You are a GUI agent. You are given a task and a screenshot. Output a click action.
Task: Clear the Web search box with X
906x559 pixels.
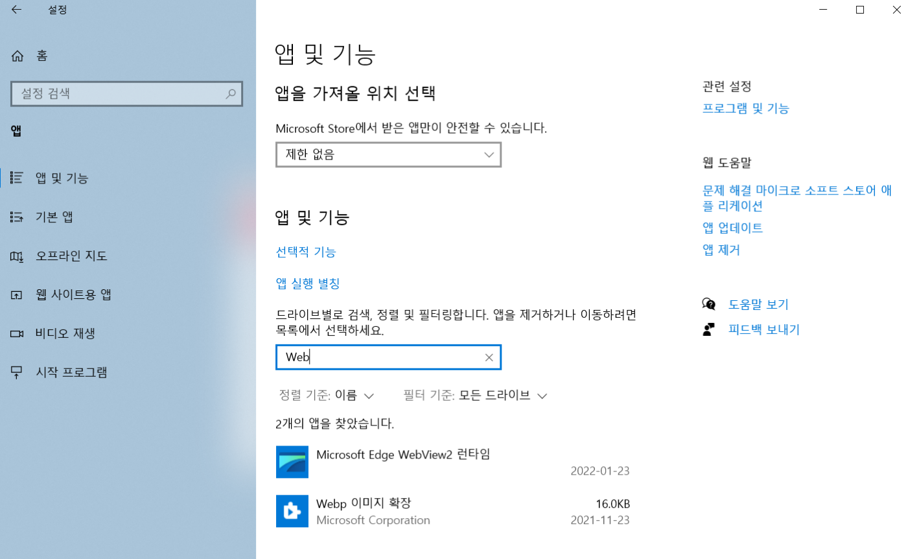[x=489, y=357]
